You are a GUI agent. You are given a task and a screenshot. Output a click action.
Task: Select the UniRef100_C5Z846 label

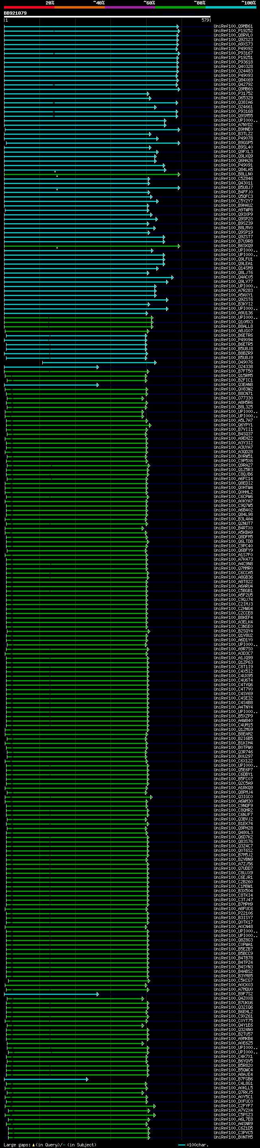tap(233, 178)
